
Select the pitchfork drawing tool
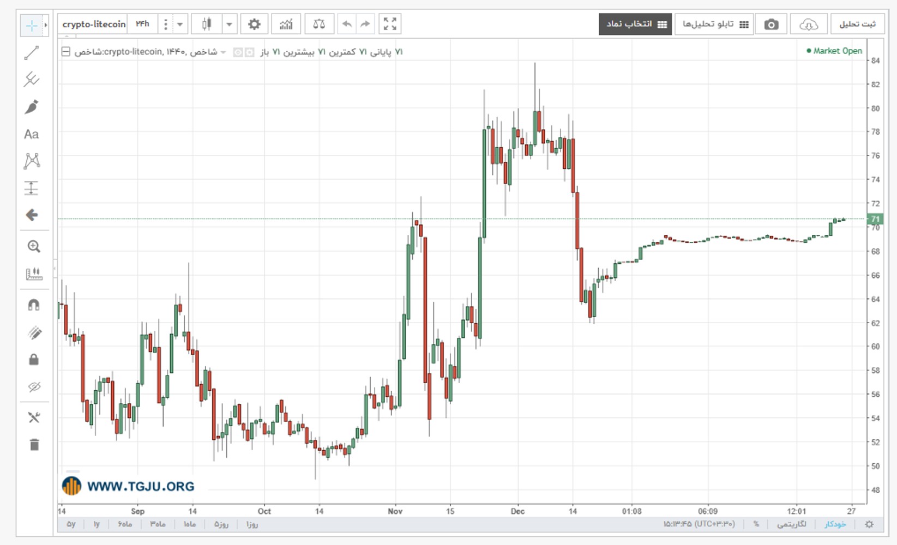[x=32, y=80]
